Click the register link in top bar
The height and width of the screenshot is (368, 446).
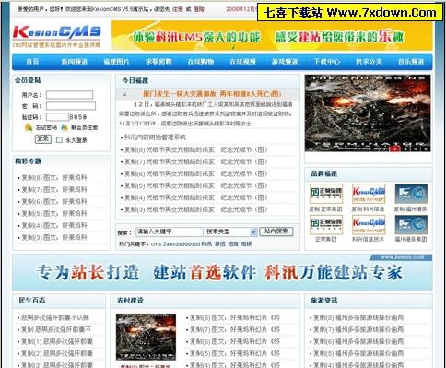178,9
